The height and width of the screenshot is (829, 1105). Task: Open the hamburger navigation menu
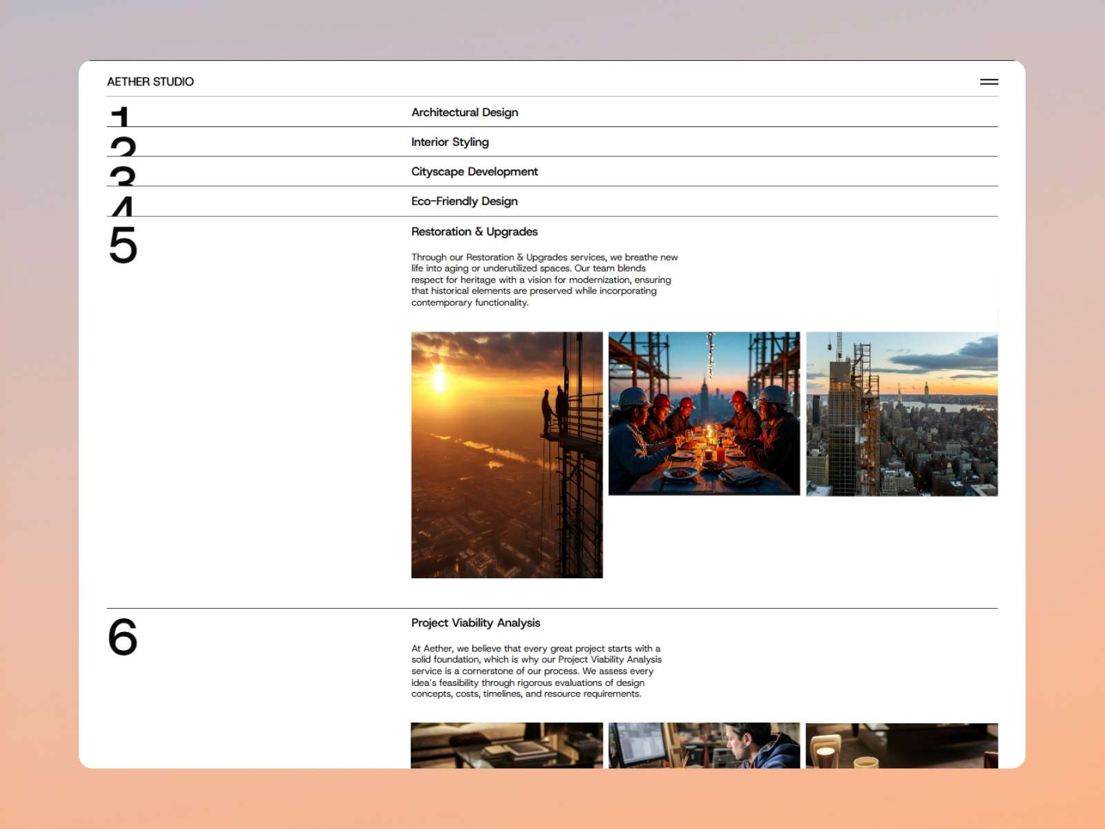coord(989,82)
